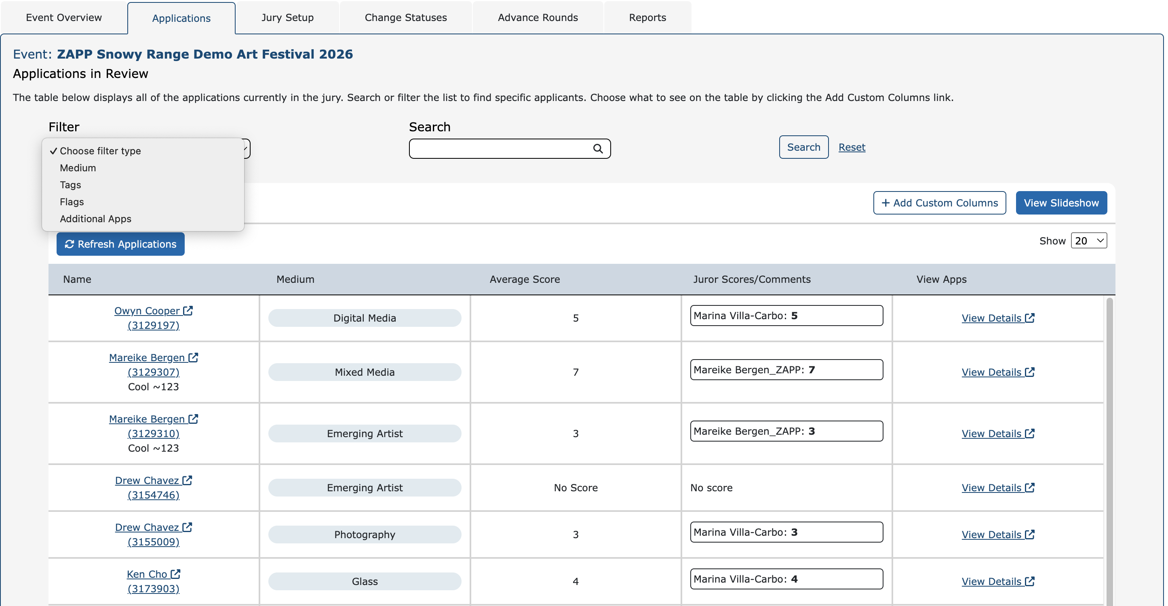Click external icon on Glass row View Details

point(1030,581)
